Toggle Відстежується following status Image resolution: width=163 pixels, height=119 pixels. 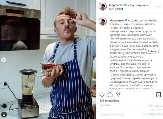[139, 5]
